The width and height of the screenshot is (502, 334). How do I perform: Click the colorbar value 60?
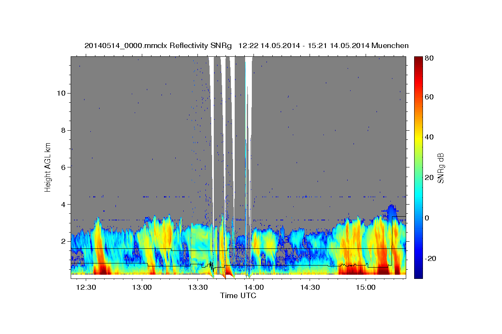tap(429, 97)
